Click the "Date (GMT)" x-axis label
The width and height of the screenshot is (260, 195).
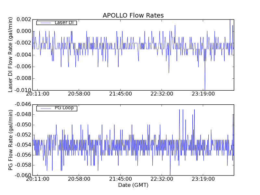click(x=133, y=185)
